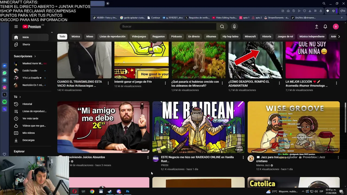Open Estik Foodie subscription channel

(30, 71)
